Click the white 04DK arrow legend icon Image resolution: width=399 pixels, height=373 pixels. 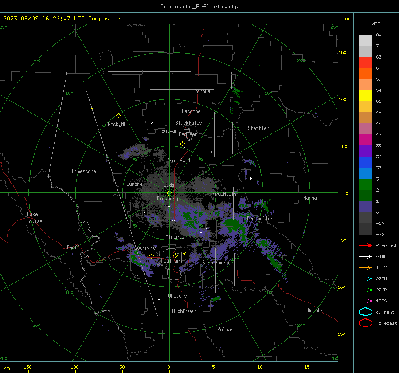click(x=365, y=257)
